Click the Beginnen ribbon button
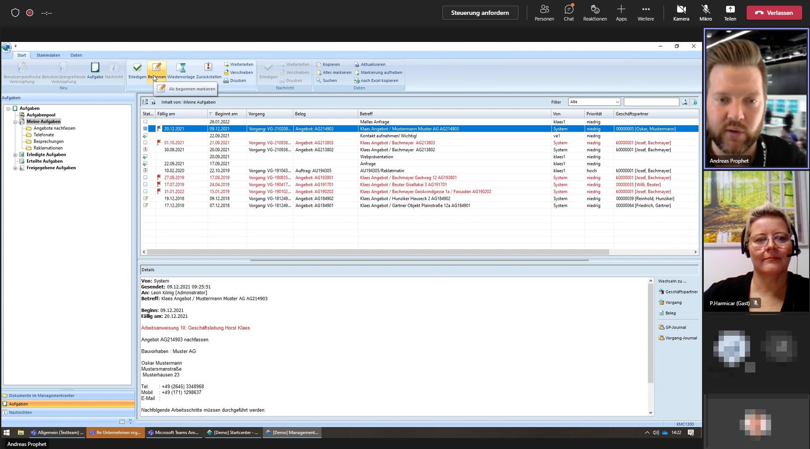 [156, 71]
